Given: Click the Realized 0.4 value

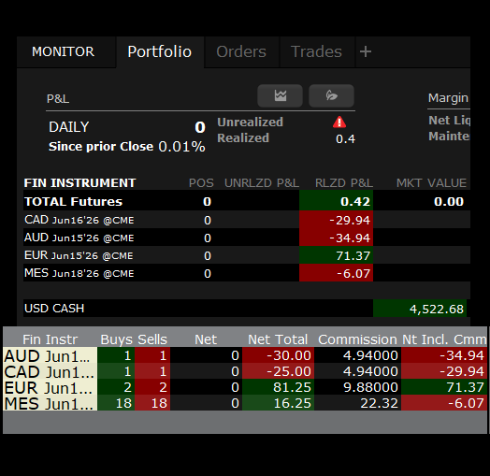Looking at the screenshot, I should pos(345,139).
